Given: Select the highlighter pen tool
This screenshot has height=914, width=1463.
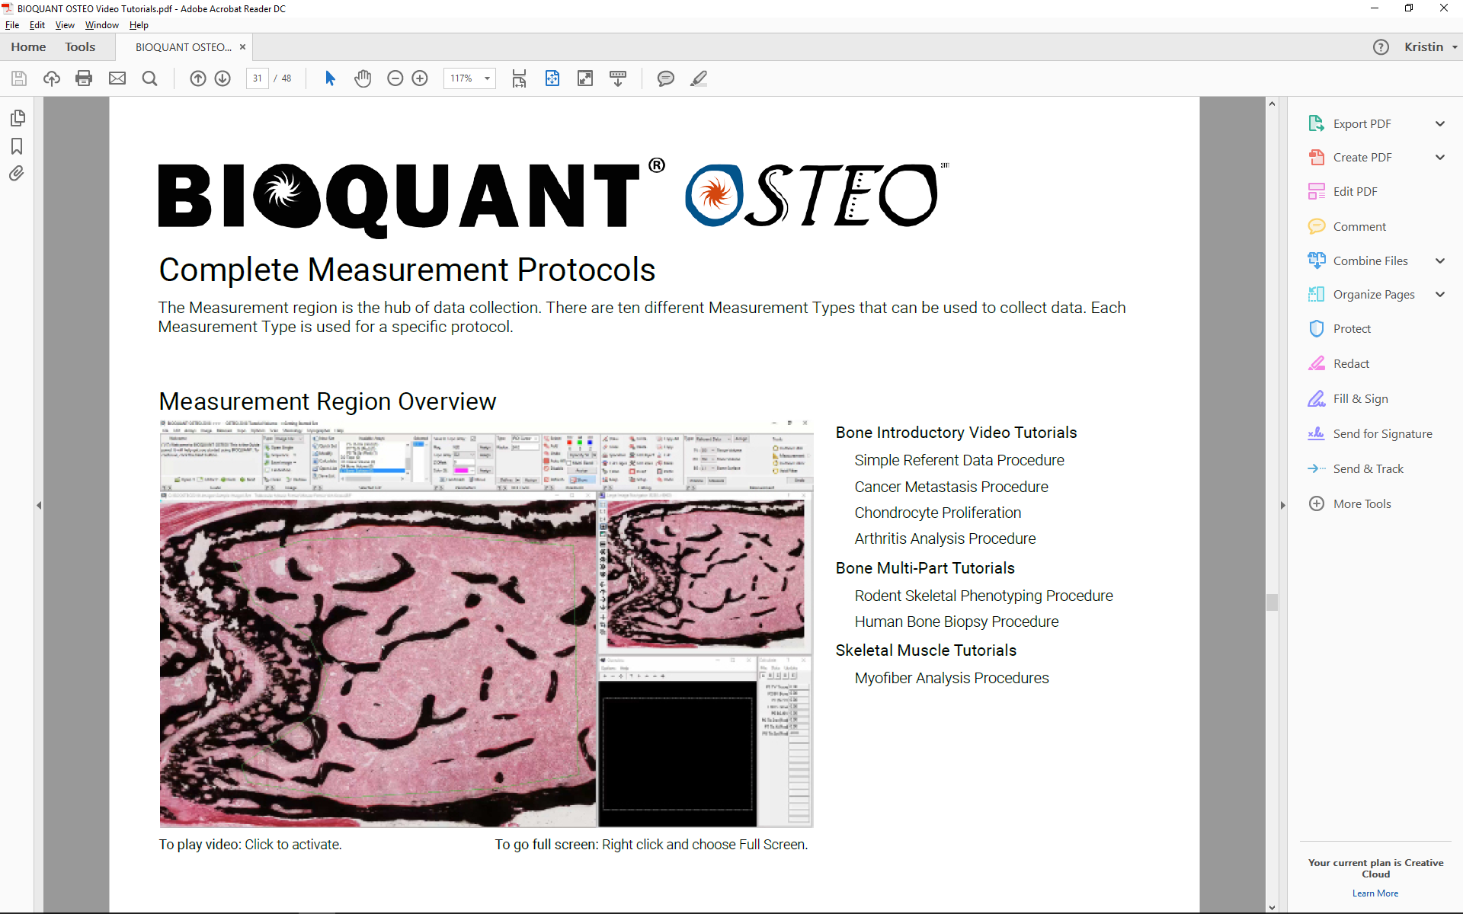Looking at the screenshot, I should pyautogui.click(x=699, y=78).
